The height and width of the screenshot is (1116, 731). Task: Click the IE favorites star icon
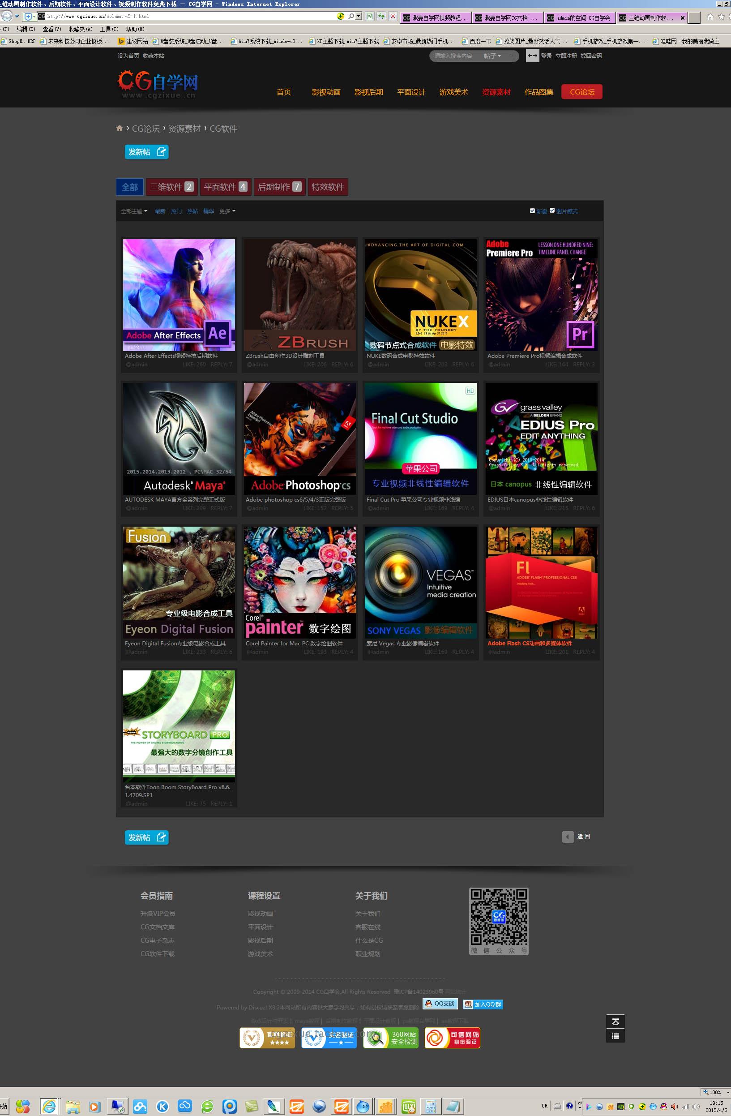pyautogui.click(x=721, y=17)
